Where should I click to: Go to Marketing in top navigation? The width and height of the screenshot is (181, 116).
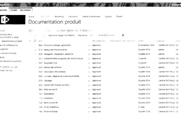tap(59, 17)
